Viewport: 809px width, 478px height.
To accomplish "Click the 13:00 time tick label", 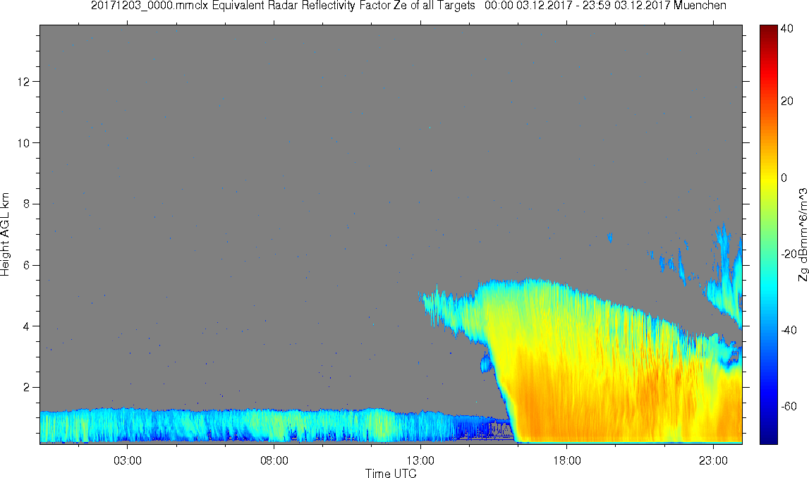I will coord(420,460).
